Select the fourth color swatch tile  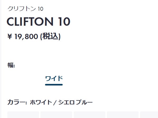[123, 115]
